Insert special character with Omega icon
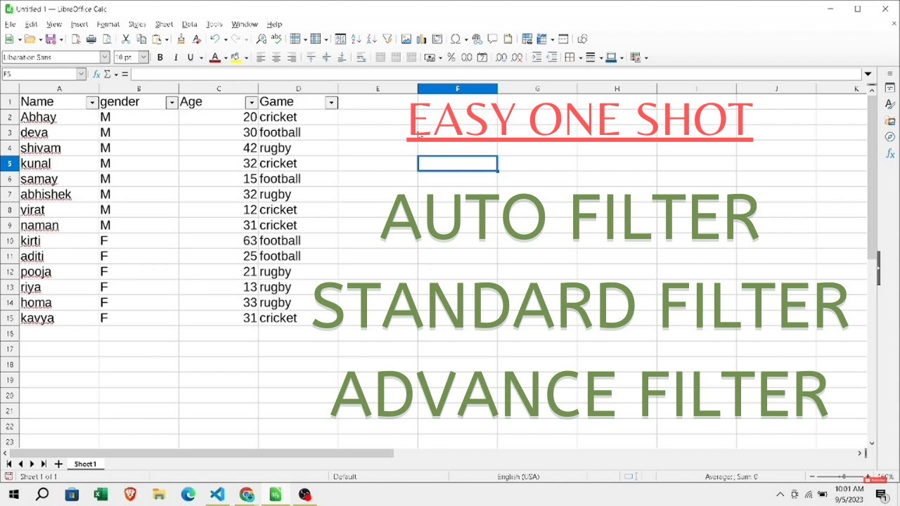Image resolution: width=900 pixels, height=506 pixels. click(x=455, y=39)
